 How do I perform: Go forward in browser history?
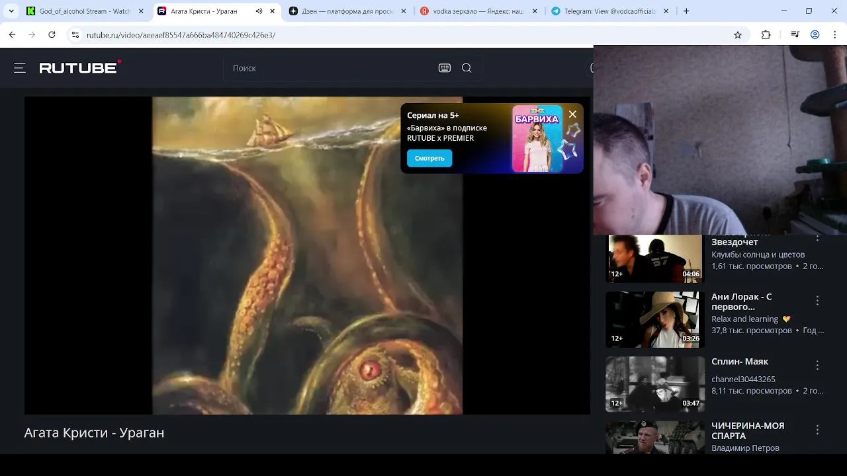click(32, 35)
